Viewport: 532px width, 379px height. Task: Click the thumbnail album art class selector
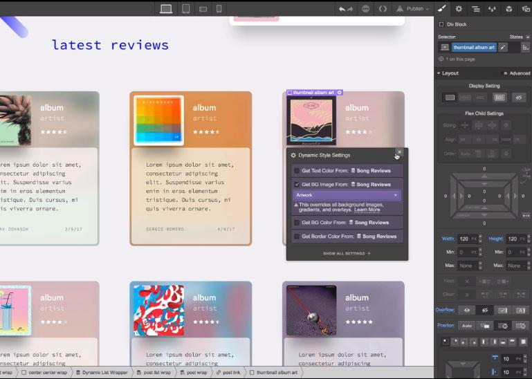[x=474, y=48]
